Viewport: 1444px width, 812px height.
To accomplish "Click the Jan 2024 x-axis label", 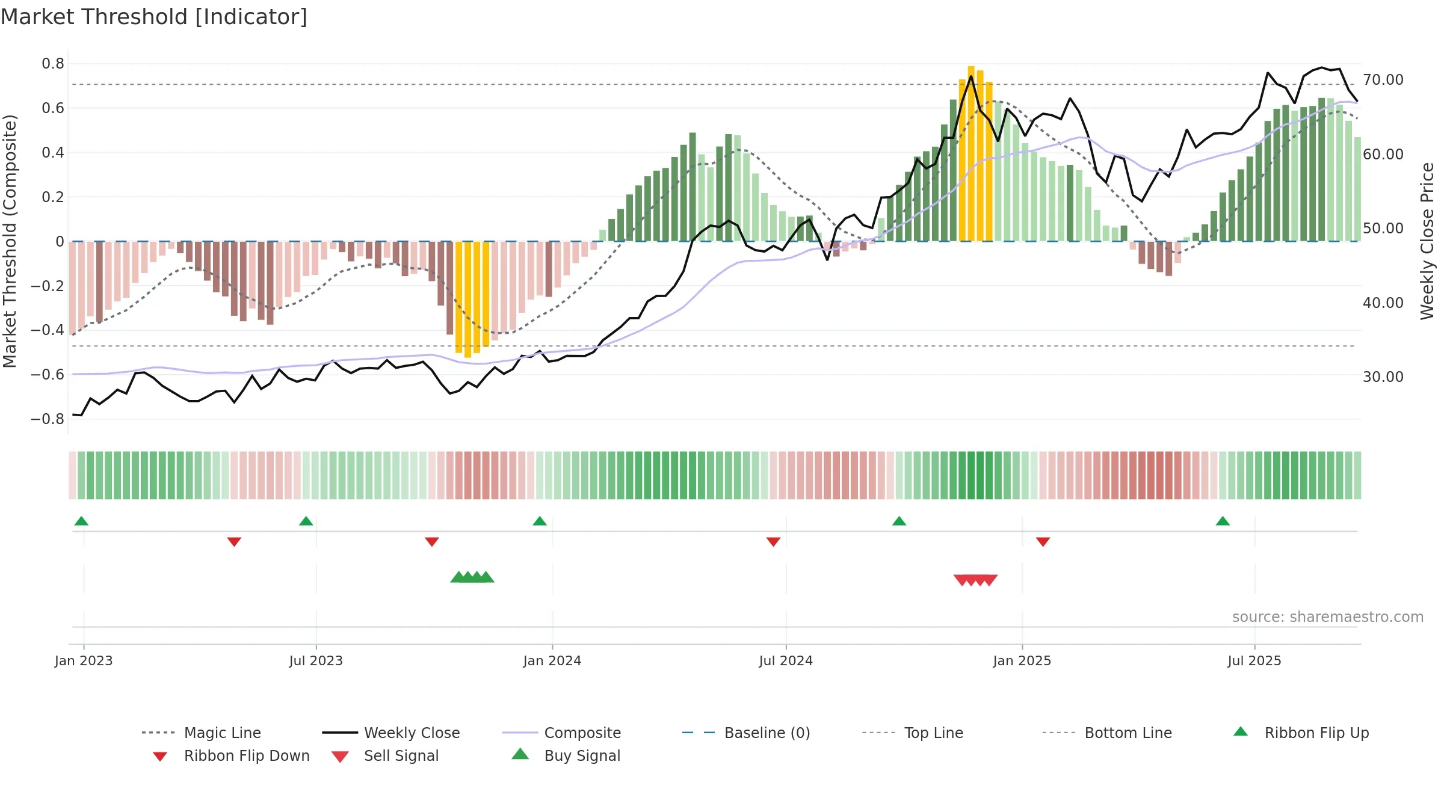I will [552, 660].
